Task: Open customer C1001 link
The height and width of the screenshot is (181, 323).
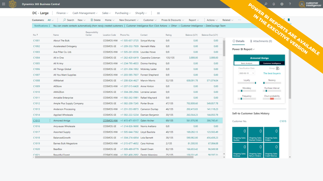Action: (x=36, y=40)
